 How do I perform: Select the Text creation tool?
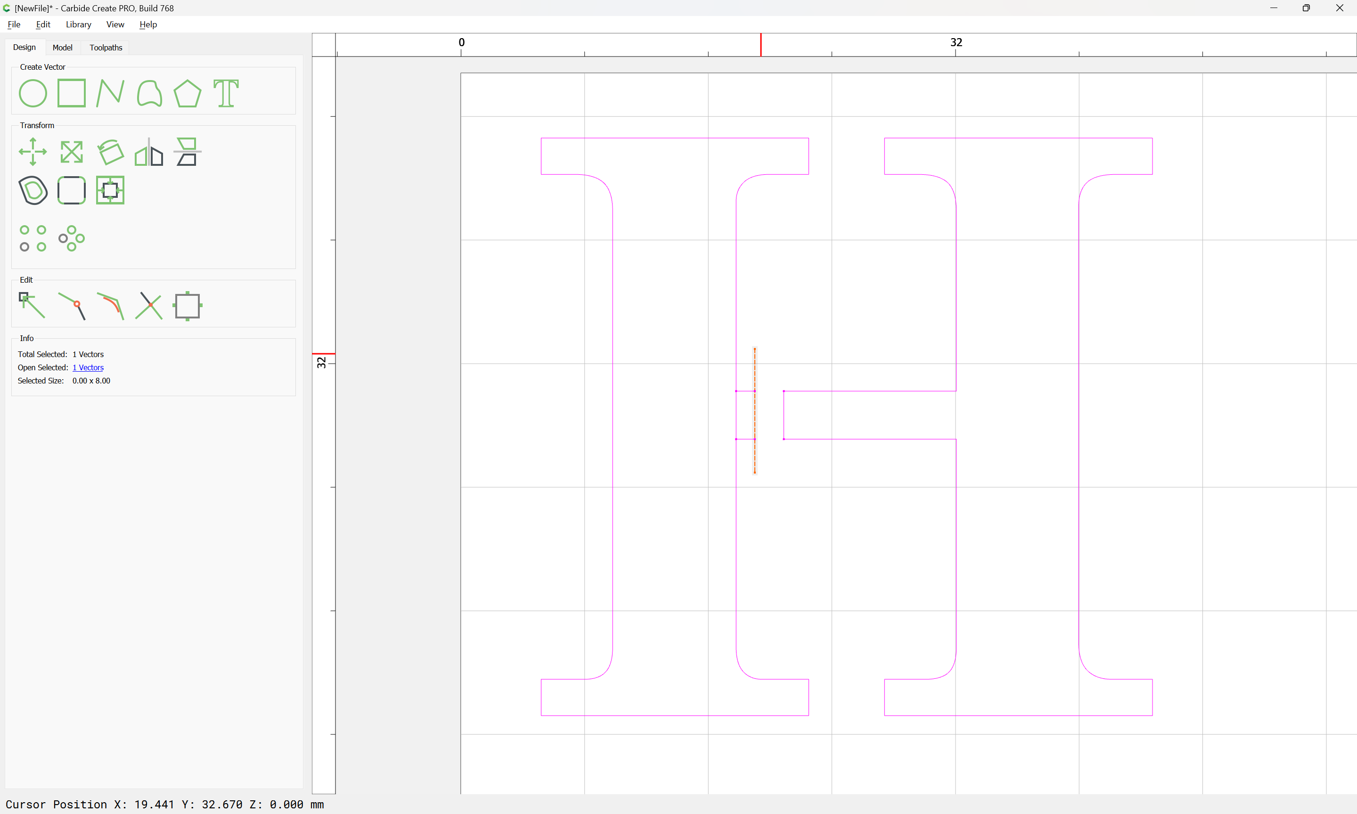click(226, 93)
